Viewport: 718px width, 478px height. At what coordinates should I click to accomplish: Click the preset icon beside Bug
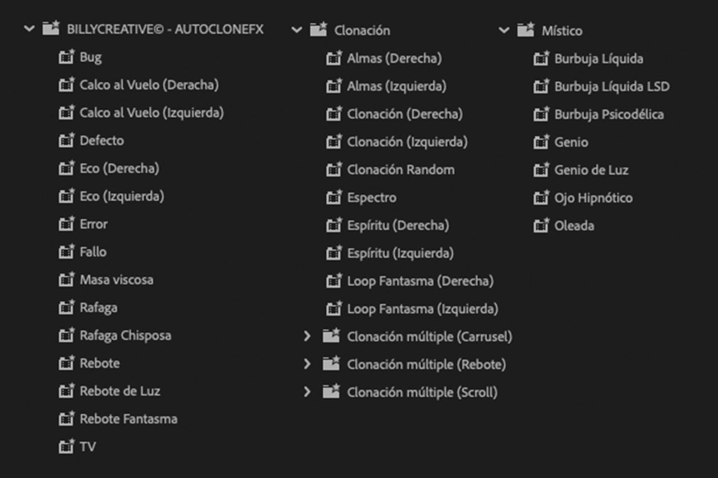tap(66, 57)
